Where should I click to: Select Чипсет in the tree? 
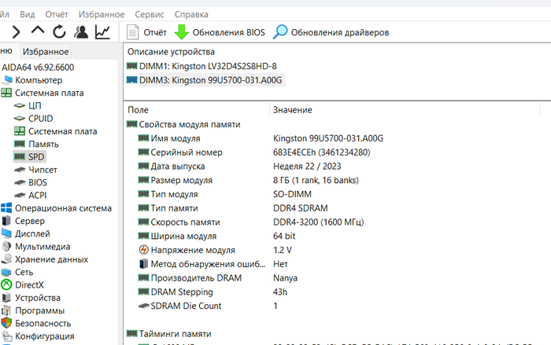tap(43, 170)
